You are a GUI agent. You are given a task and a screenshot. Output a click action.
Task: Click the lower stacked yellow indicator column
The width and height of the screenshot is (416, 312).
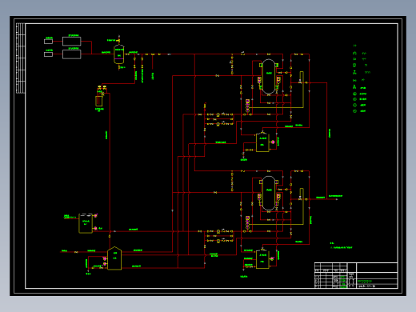pos(247,223)
